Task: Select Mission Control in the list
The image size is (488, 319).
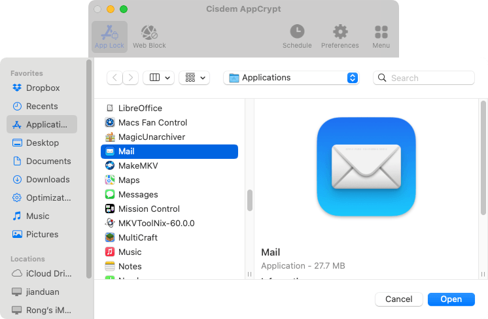Action: 169,209
